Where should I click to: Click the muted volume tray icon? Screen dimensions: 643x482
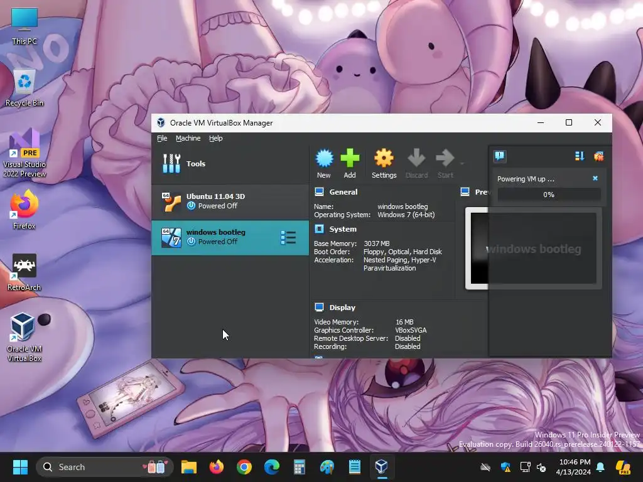(542, 467)
